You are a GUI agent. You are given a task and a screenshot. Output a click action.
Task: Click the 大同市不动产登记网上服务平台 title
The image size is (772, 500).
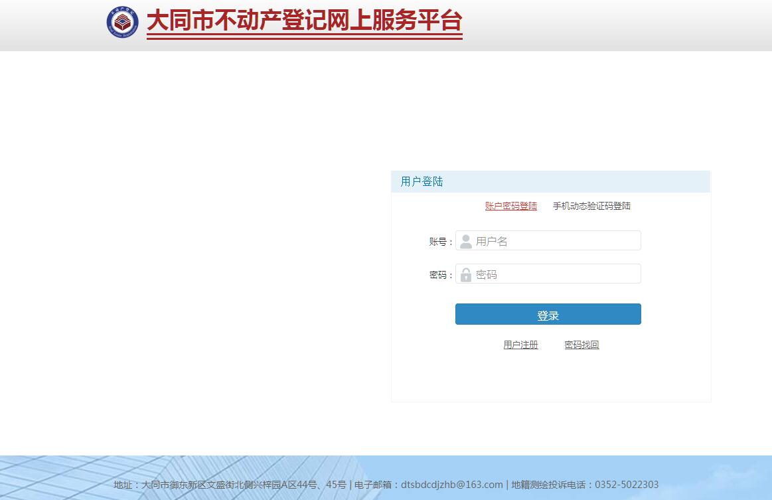click(x=304, y=21)
